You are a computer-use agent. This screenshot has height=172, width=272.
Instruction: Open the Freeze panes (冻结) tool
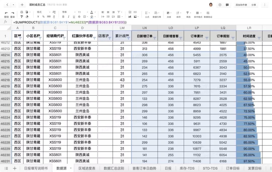coord(168,13)
